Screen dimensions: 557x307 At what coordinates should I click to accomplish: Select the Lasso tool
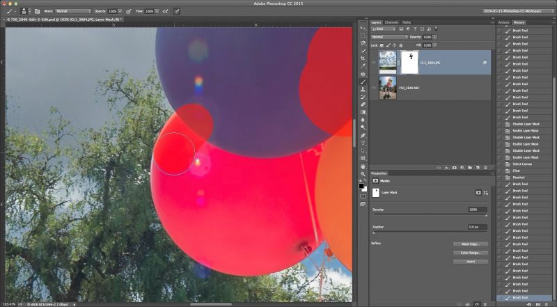point(363,43)
